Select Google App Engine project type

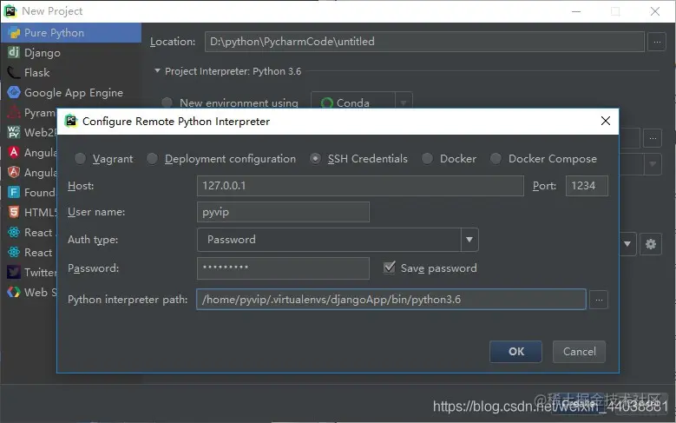tap(70, 92)
